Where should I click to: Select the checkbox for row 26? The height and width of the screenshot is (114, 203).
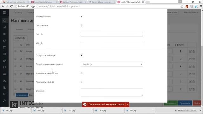(x=16, y=51)
